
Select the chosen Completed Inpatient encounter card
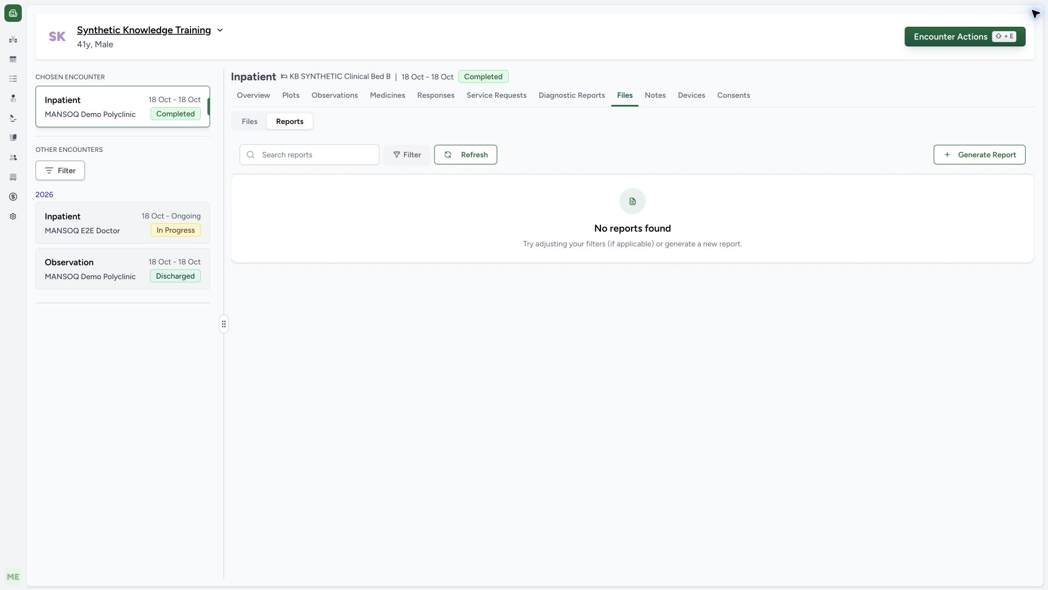click(x=123, y=107)
